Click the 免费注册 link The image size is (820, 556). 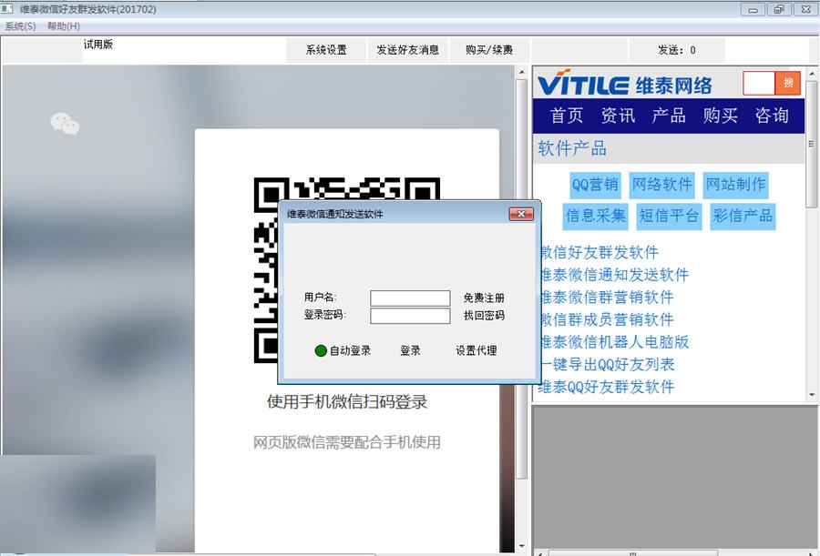[484, 298]
